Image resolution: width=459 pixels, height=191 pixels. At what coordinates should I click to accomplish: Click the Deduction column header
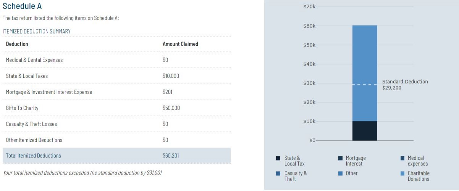(17, 44)
